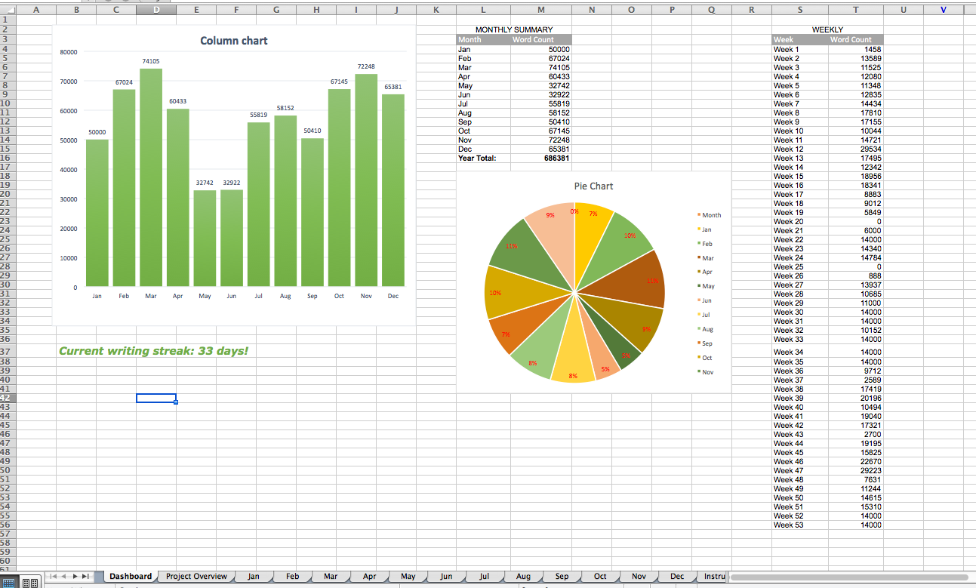Switch to the Oct sheet tab
This screenshot has height=588, width=976.
pos(600,577)
